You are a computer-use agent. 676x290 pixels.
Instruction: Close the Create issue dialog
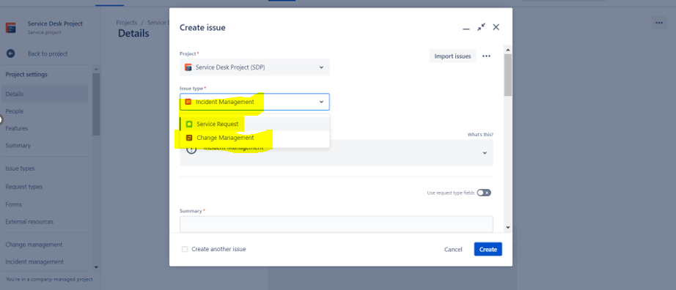click(x=496, y=27)
